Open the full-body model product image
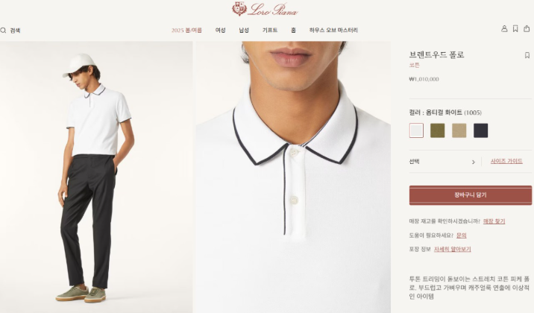Screen dimensions: 534x313 pos(96,177)
